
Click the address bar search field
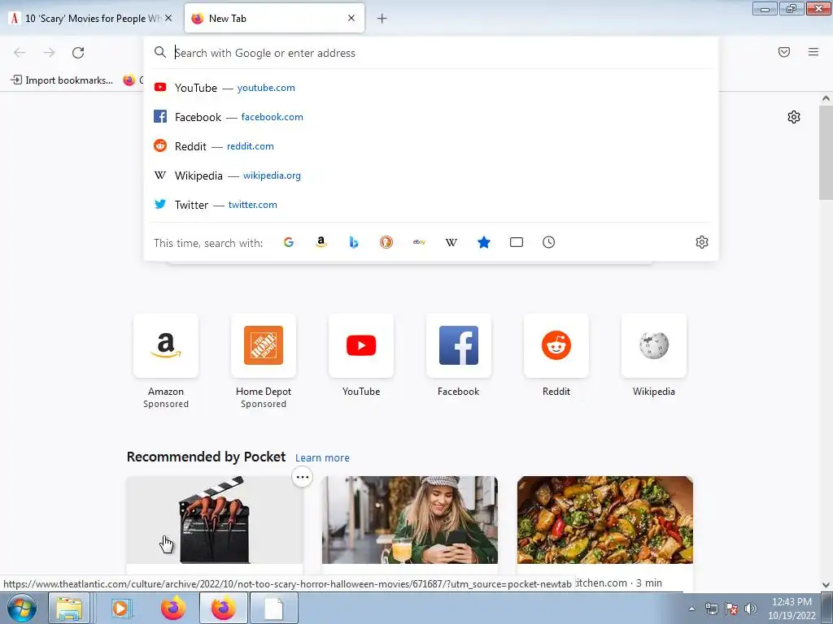tap(430, 53)
